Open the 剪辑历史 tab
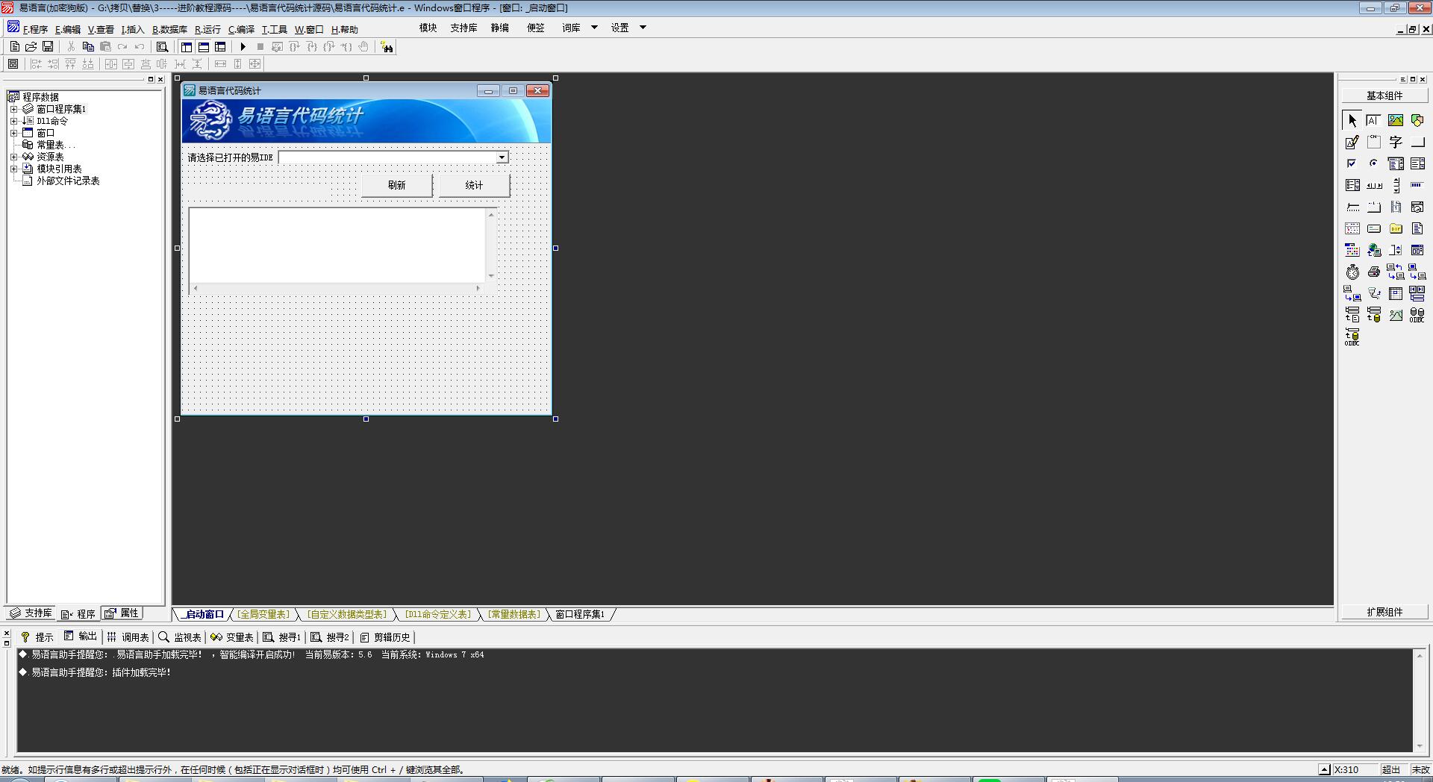 [x=385, y=637]
